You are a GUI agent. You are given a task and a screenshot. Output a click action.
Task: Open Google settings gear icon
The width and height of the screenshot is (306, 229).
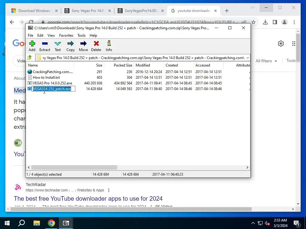[x=281, y=44]
